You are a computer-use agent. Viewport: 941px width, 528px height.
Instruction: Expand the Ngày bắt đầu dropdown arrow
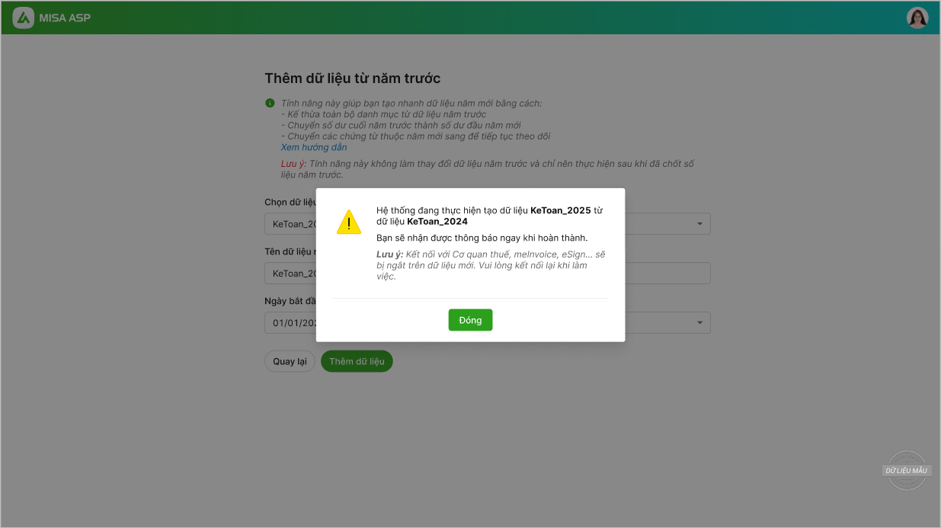pos(699,323)
